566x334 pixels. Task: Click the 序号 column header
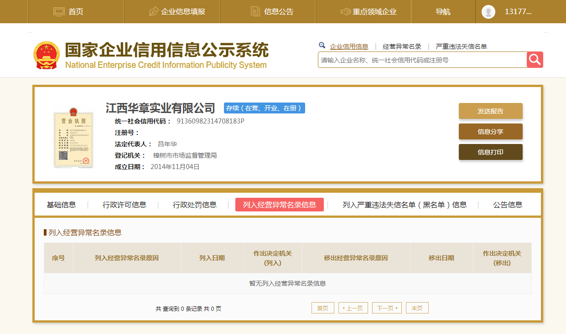[58, 258]
